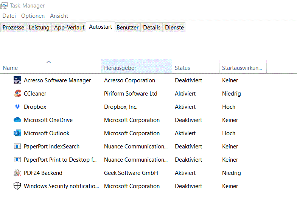Viewport: 297px width, 210px height.
Task: Select the Windows Security shield icon
Action: click(17, 186)
